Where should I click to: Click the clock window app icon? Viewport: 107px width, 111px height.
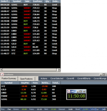(x=69, y=91)
